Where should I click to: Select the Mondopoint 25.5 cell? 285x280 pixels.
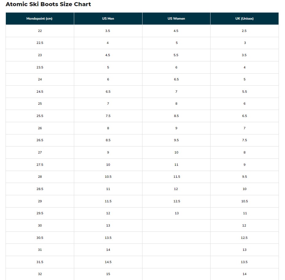click(x=40, y=116)
